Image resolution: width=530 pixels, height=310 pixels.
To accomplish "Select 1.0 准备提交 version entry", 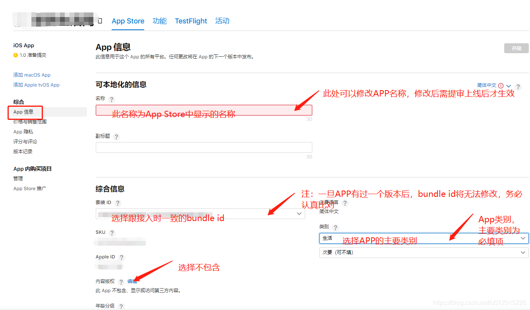I will tap(33, 55).
